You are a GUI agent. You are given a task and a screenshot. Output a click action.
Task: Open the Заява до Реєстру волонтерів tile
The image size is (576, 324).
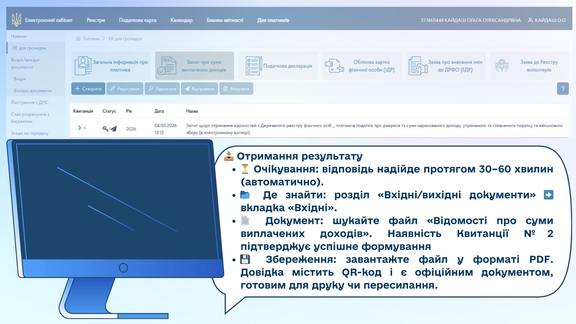(529, 66)
